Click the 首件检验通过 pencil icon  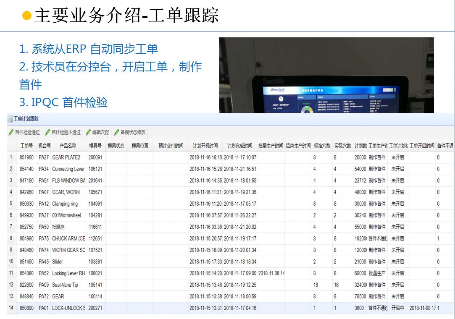[11, 132]
